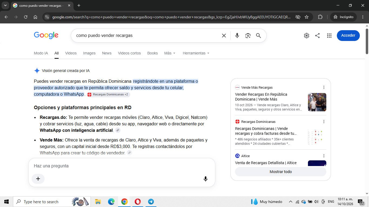This screenshot has height=207, width=369.
Task: Click the plus button in the question box
Action: [x=38, y=179]
